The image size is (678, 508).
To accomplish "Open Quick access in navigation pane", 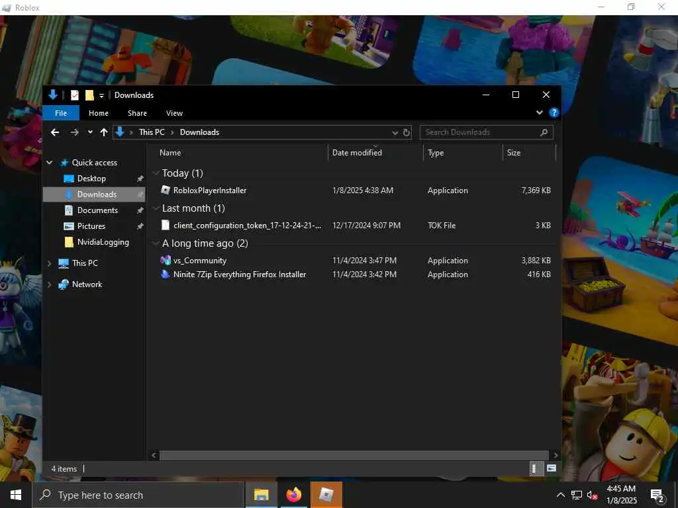I will [94, 163].
